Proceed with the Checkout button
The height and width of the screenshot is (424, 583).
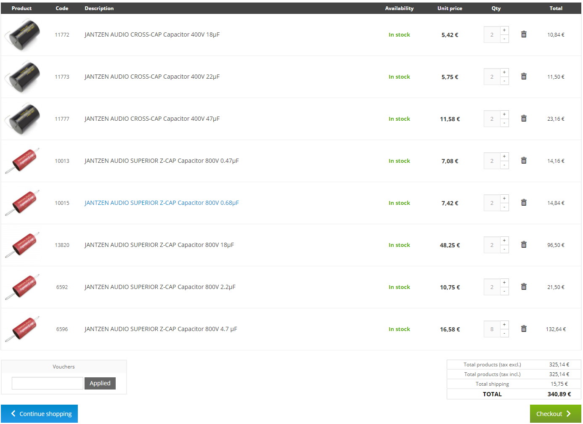pyautogui.click(x=556, y=414)
